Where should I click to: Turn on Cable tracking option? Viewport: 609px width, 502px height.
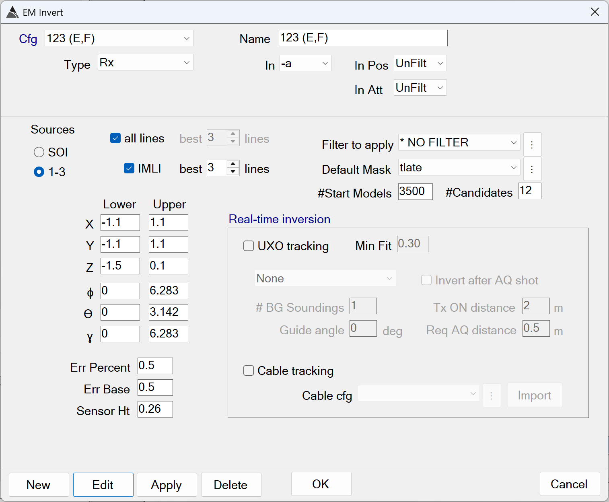[x=249, y=370]
